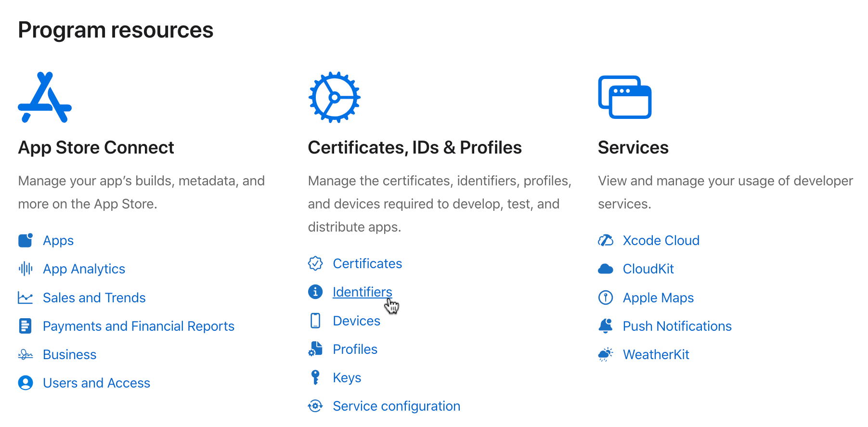Click the Apple Maps compass icon
868x427 pixels.
click(606, 298)
